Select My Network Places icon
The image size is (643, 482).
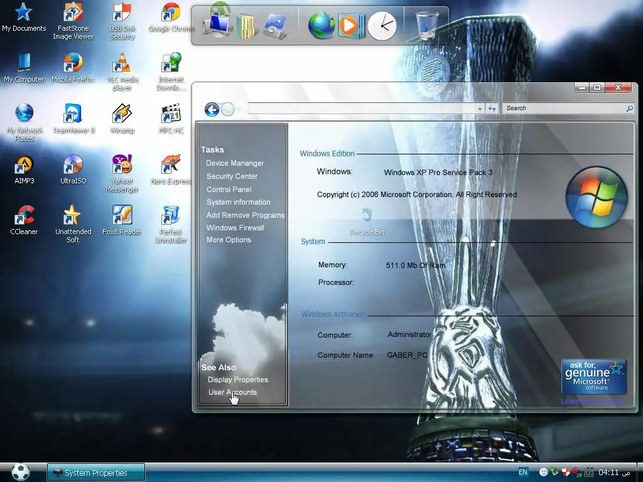[24, 122]
